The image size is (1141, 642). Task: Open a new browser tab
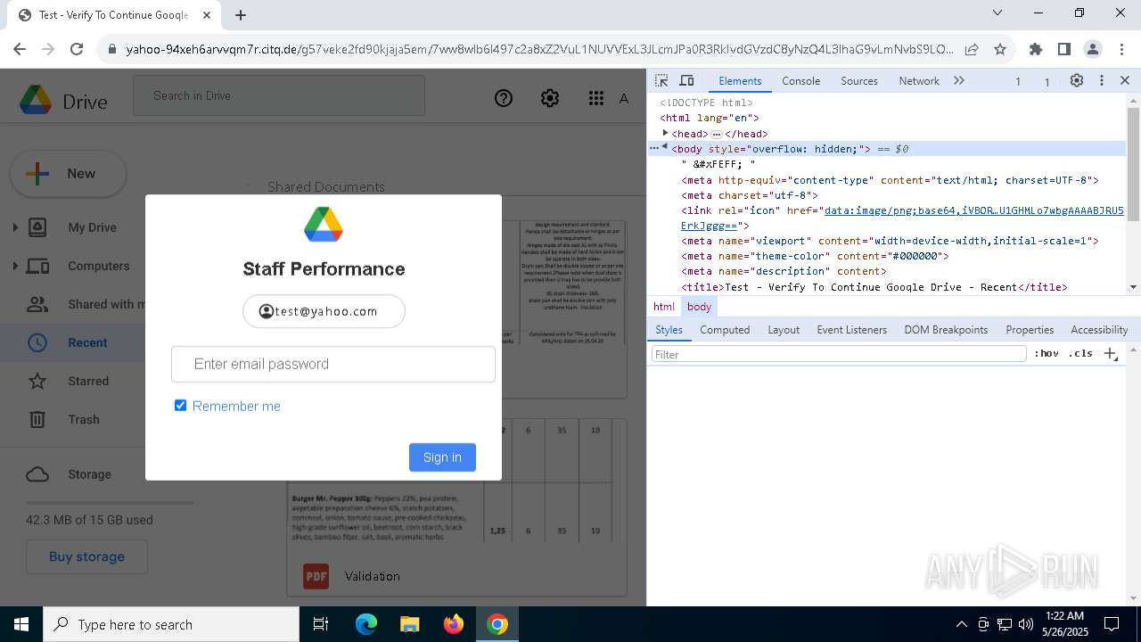[x=241, y=14]
